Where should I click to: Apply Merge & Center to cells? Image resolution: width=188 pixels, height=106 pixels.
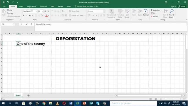[x=76, y=16]
